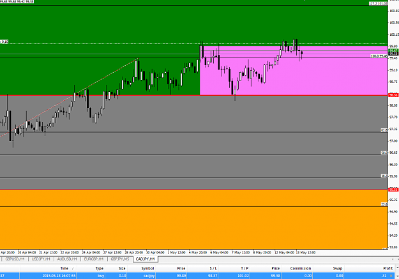The width and height of the screenshot is (399, 279).
Task: Click the 1 May 12:00 time axis label
Action: click(x=176, y=253)
